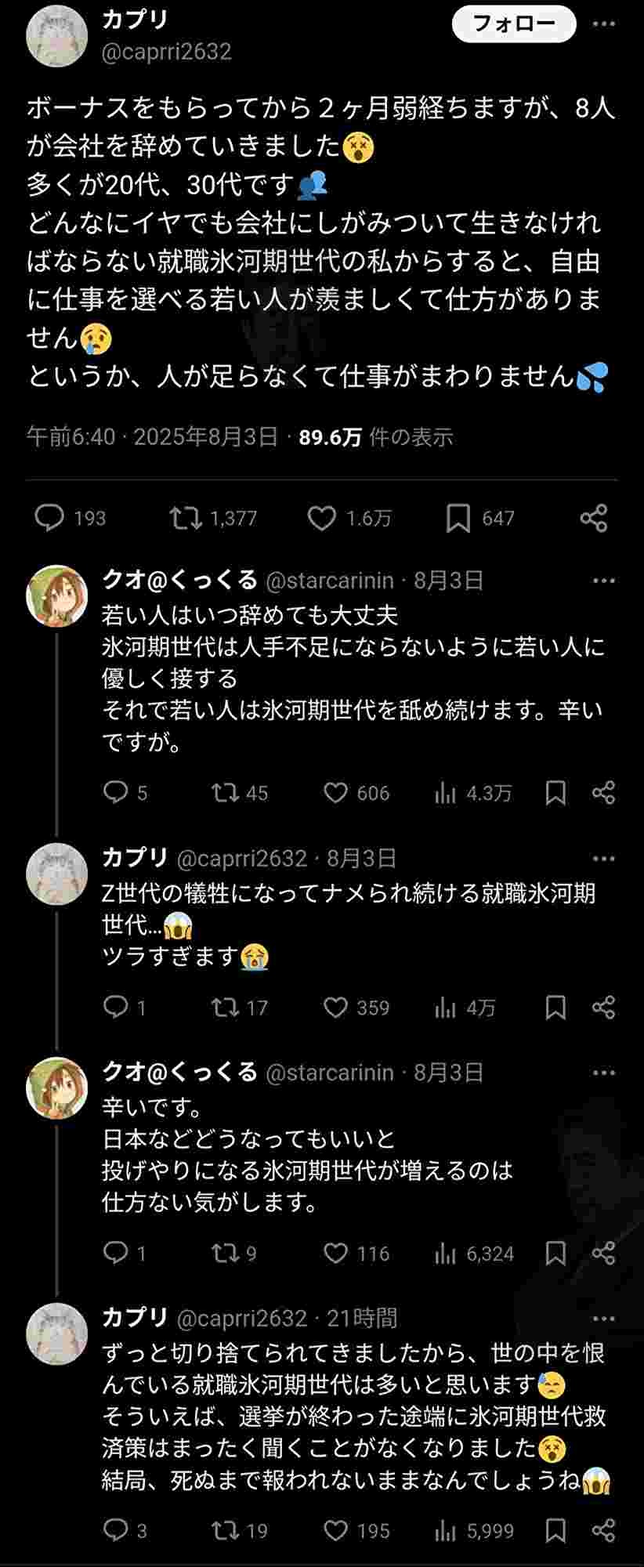Like the reply with 606 likes
The image size is (644, 1567).
point(336,793)
